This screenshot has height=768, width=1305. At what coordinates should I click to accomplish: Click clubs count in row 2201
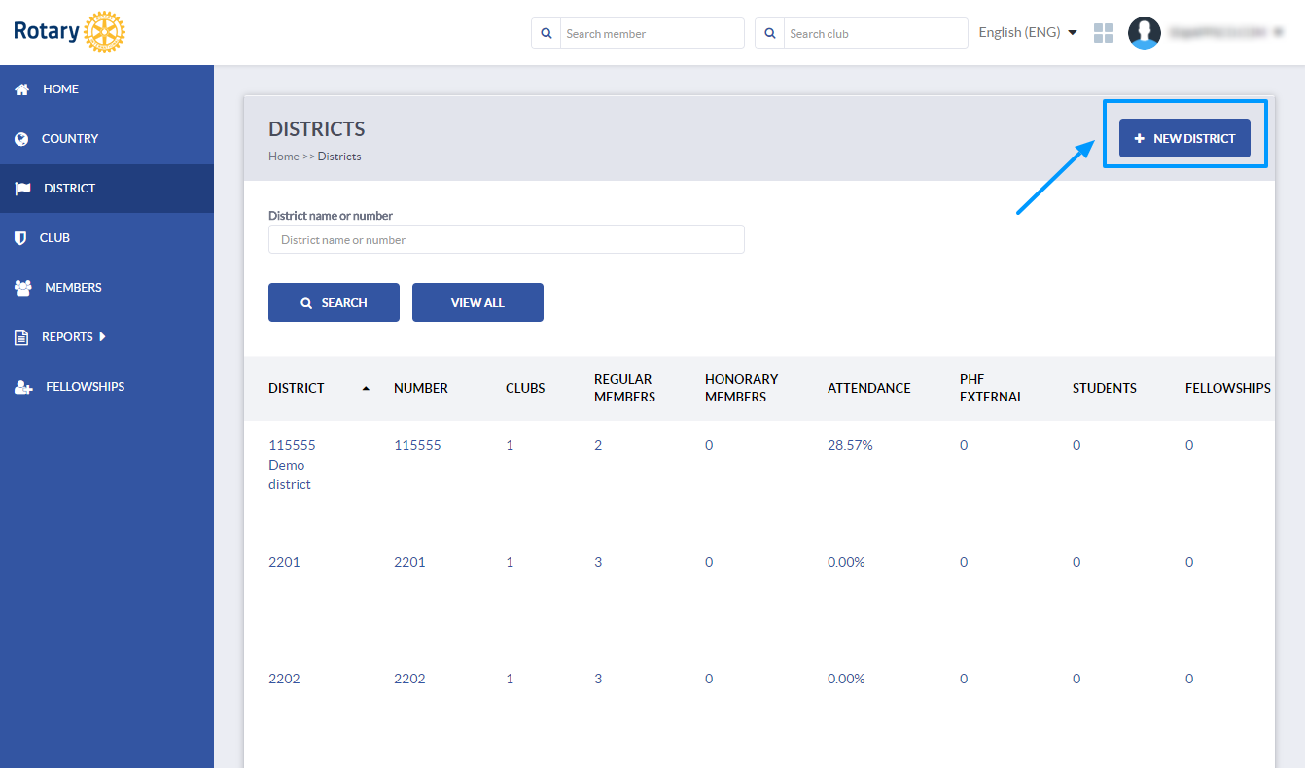pyautogui.click(x=510, y=562)
